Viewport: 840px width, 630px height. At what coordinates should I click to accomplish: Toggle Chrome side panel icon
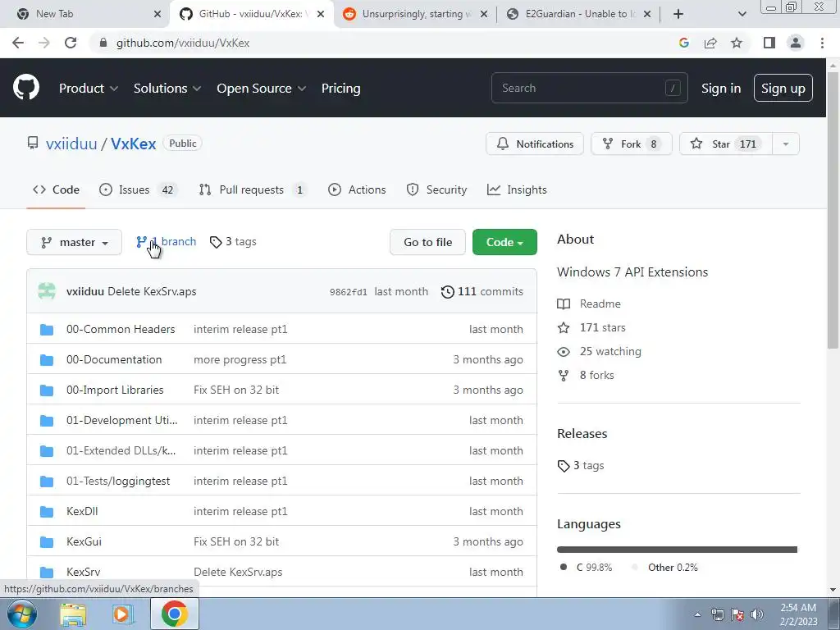point(769,43)
